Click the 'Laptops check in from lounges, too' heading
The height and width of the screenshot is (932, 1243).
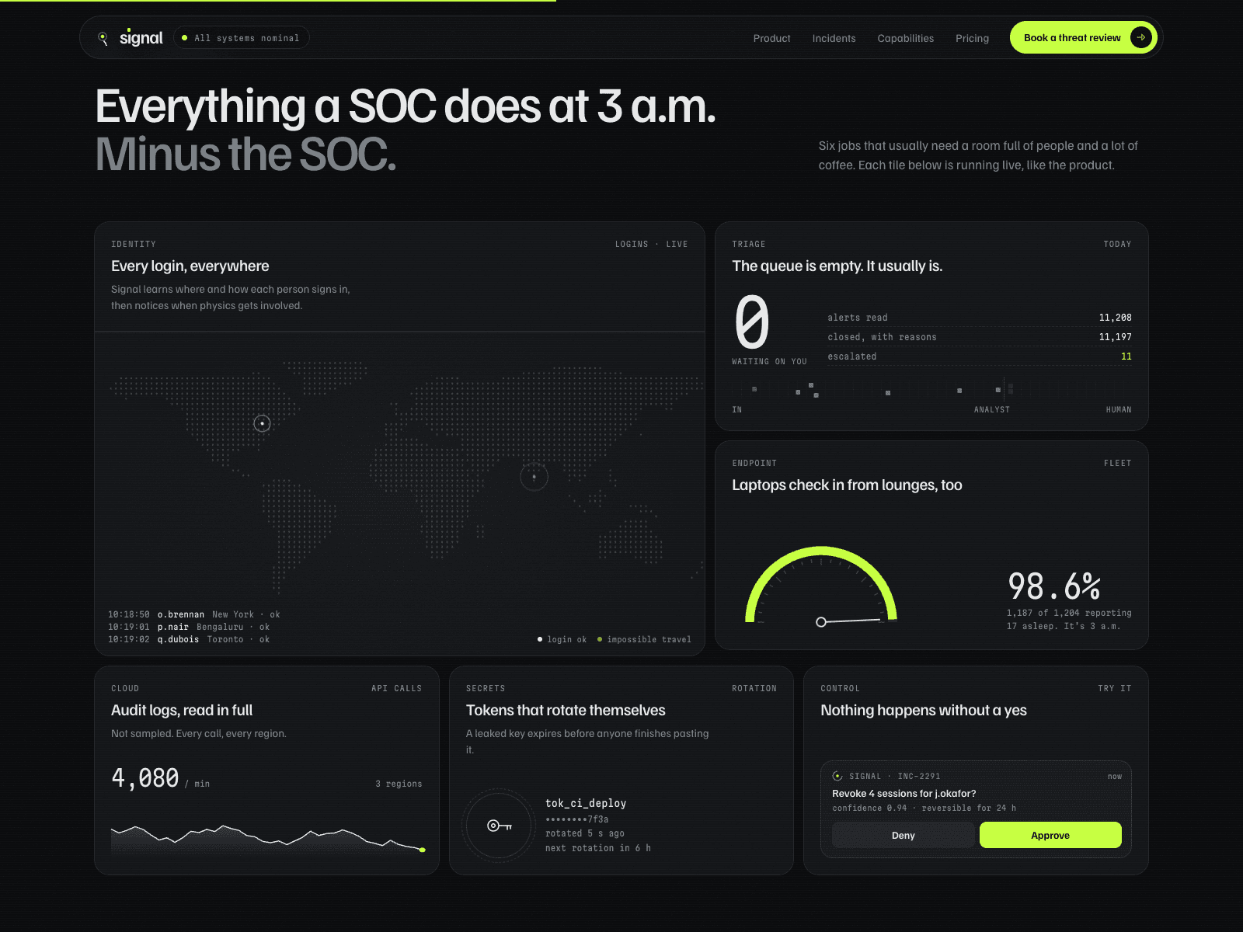point(847,485)
